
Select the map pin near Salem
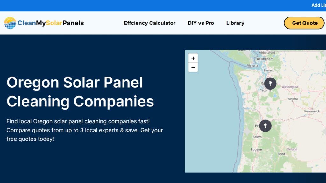265,126
